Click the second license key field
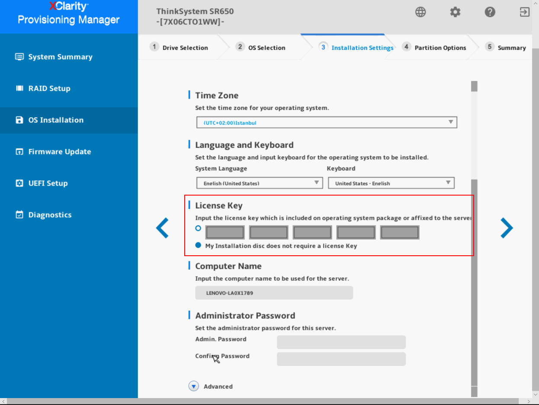The width and height of the screenshot is (539, 405). point(269,232)
